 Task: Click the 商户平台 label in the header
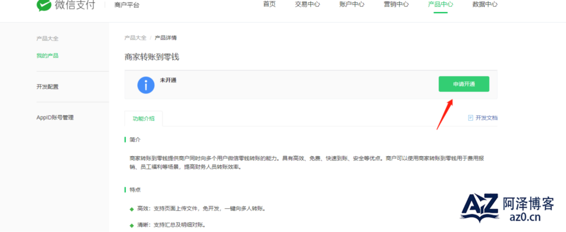click(127, 5)
